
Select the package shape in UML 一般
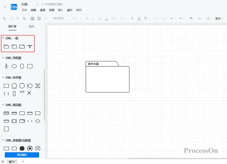tap(6, 46)
